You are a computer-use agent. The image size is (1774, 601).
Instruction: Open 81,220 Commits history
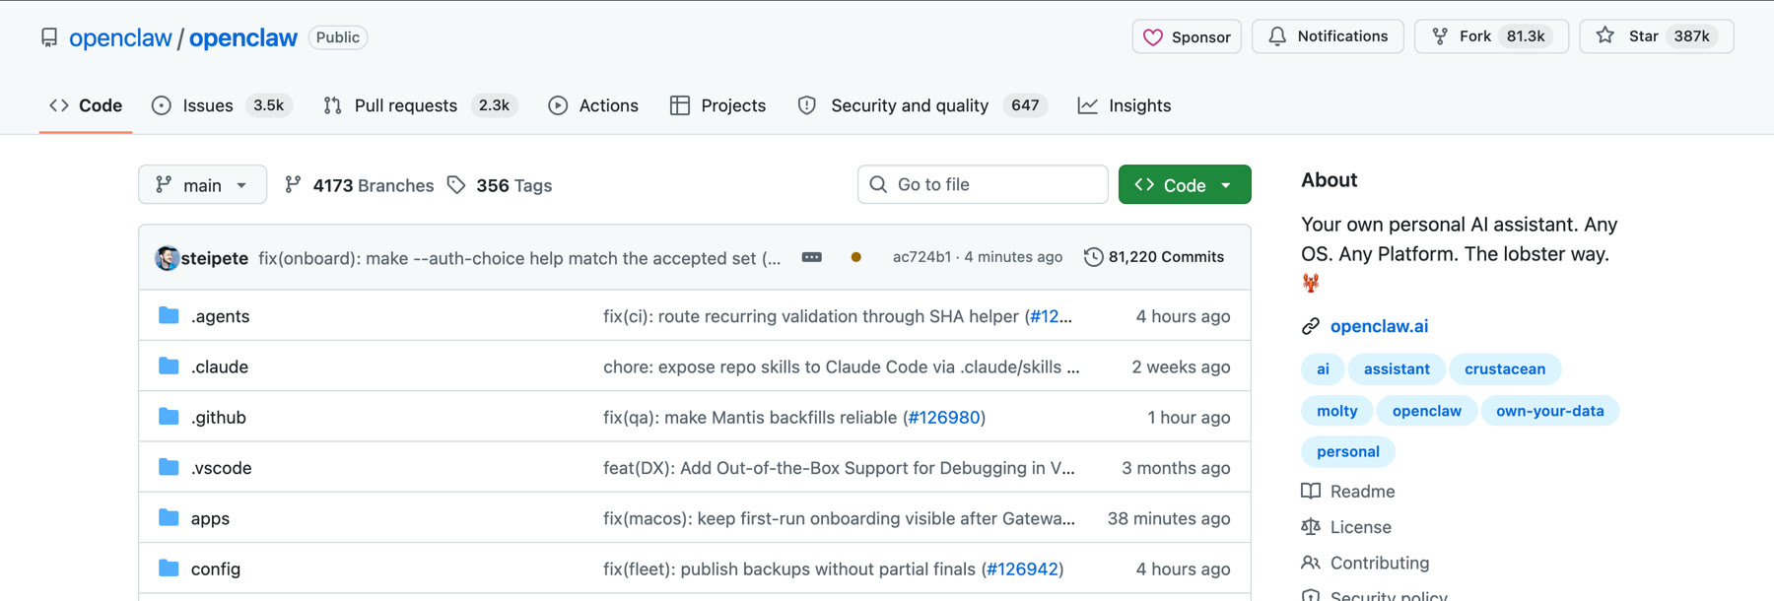pos(1154,257)
